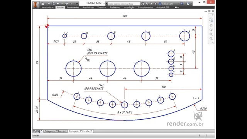Select the 42 vertical dimension text
The width and height of the screenshot is (247, 139).
(x=194, y=52)
